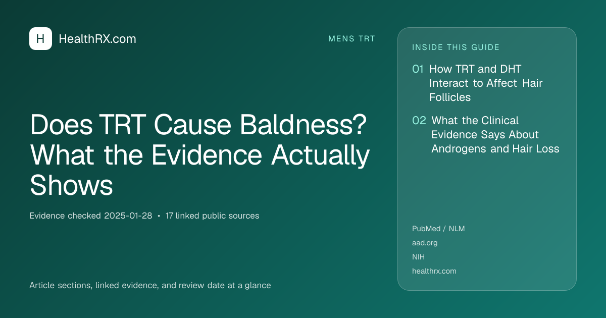Click the '02' section number

pyautogui.click(x=419, y=121)
